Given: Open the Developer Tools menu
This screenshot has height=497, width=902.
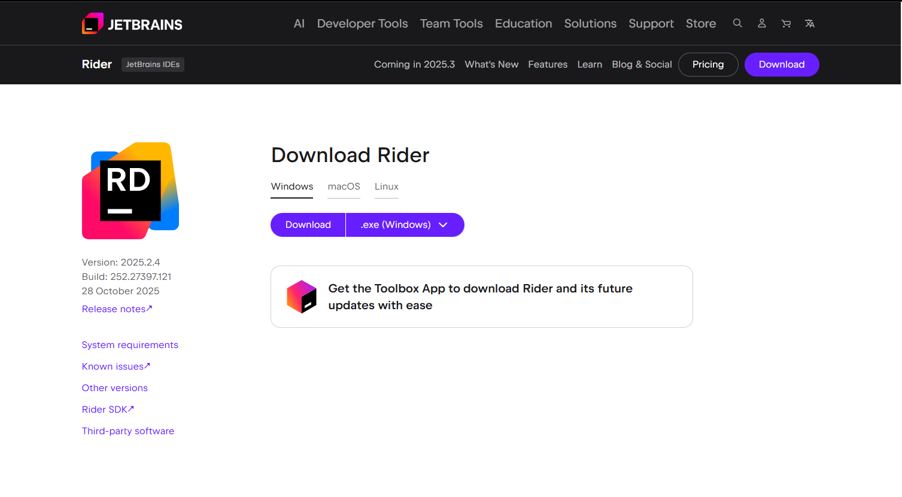Looking at the screenshot, I should click(362, 23).
